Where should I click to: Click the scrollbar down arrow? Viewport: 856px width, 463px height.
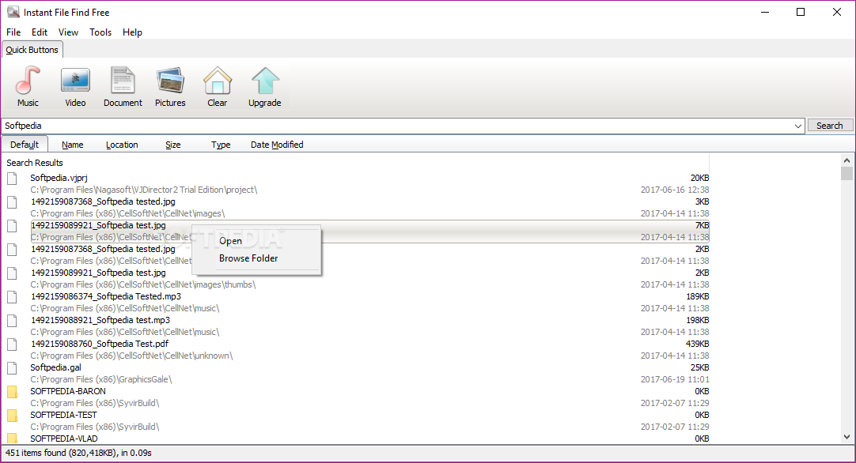(x=847, y=437)
